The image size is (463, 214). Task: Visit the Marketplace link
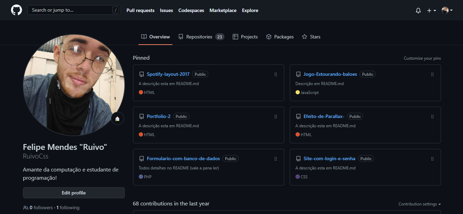click(223, 10)
